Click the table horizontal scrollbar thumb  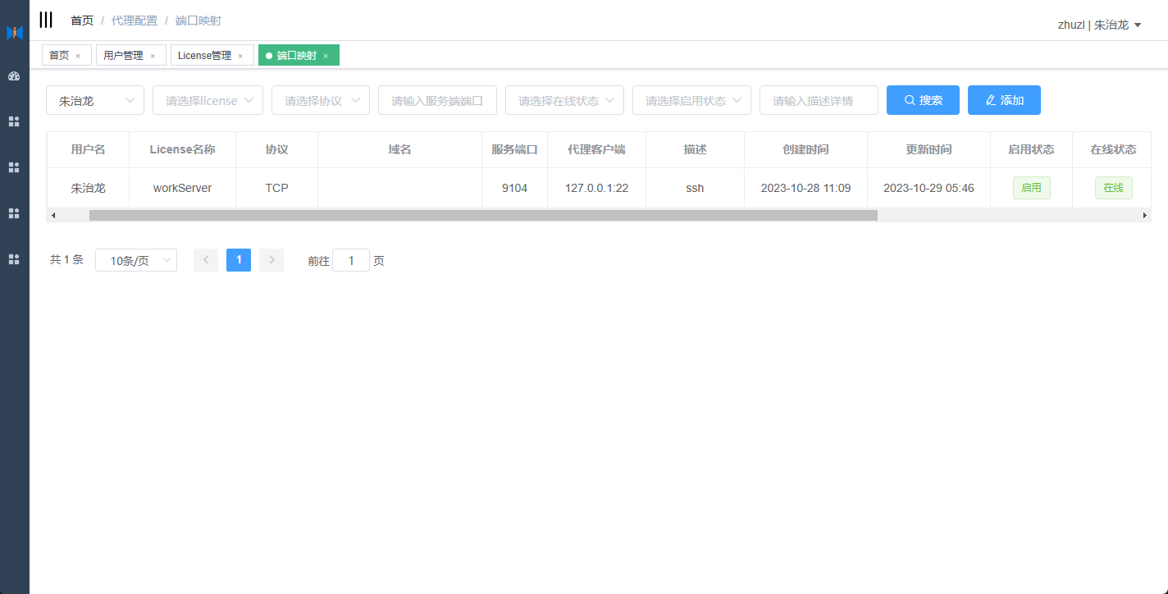(x=483, y=215)
